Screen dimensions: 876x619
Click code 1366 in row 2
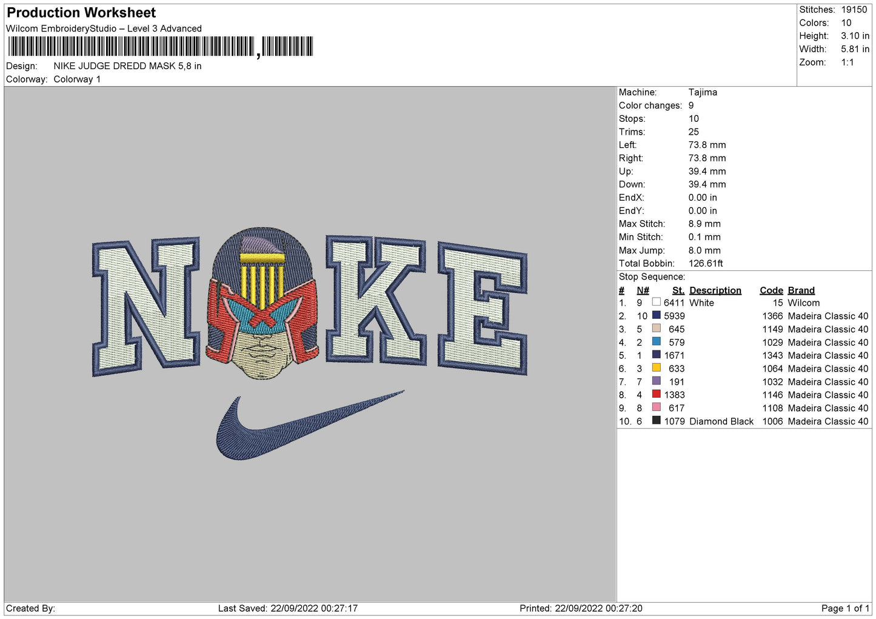(772, 316)
